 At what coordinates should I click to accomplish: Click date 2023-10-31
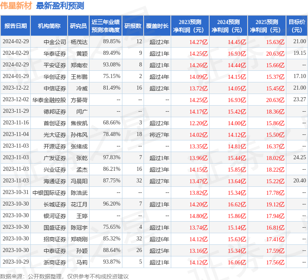click(x=16, y=192)
